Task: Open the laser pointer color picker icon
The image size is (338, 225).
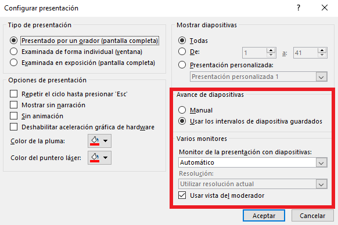Action: coord(95,158)
